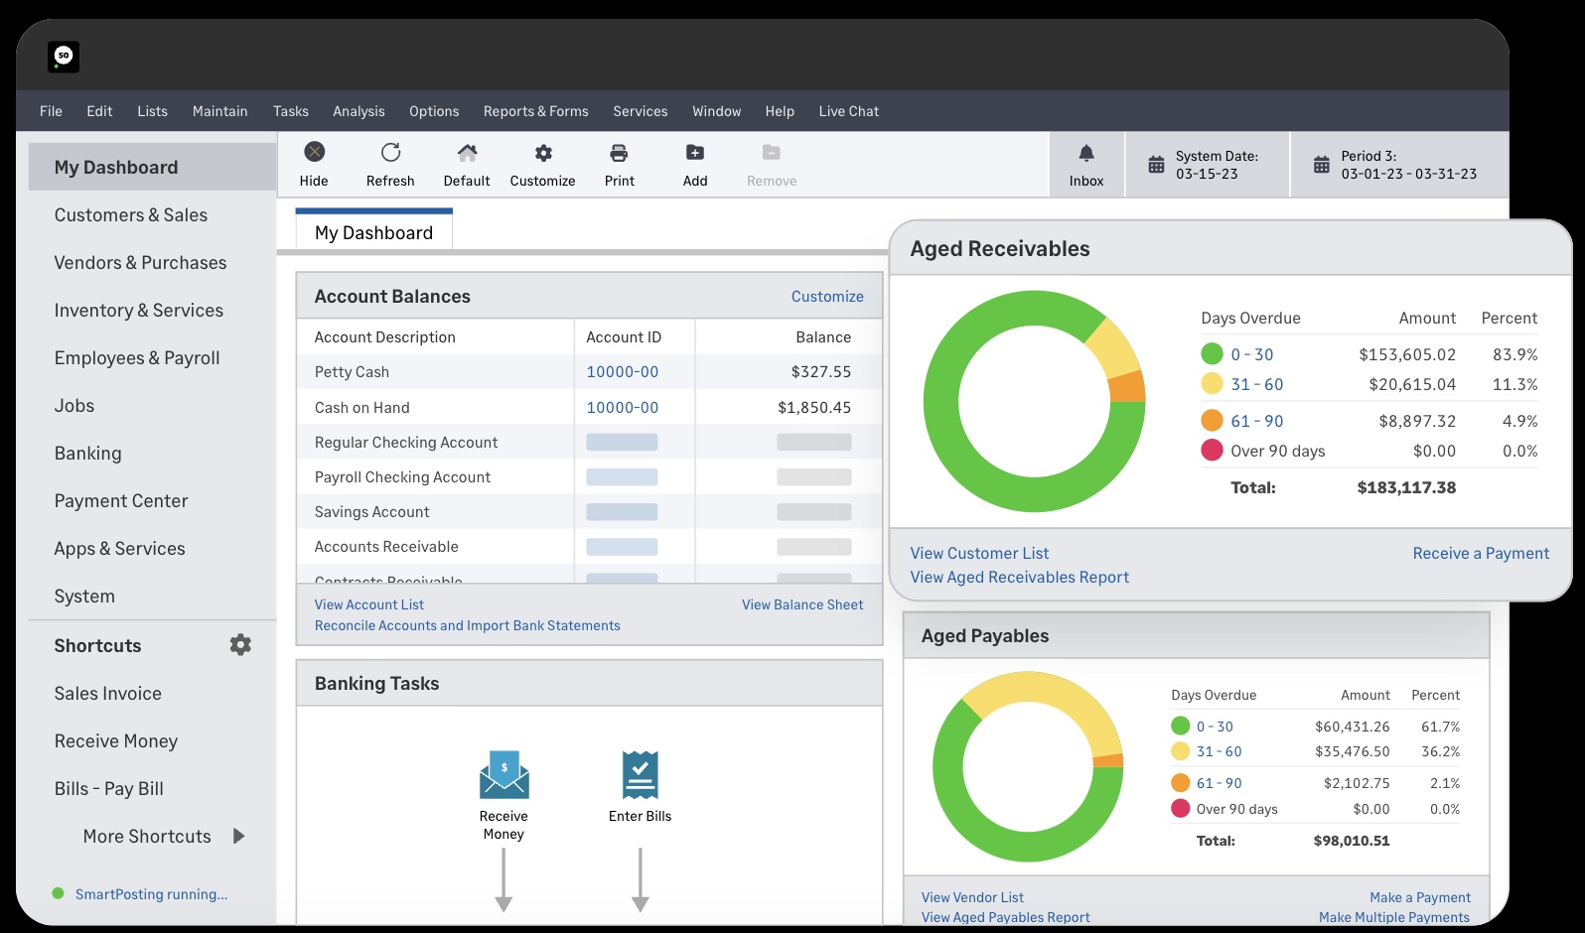The image size is (1585, 933).
Task: Click View Vendor List link
Action: [x=972, y=897]
